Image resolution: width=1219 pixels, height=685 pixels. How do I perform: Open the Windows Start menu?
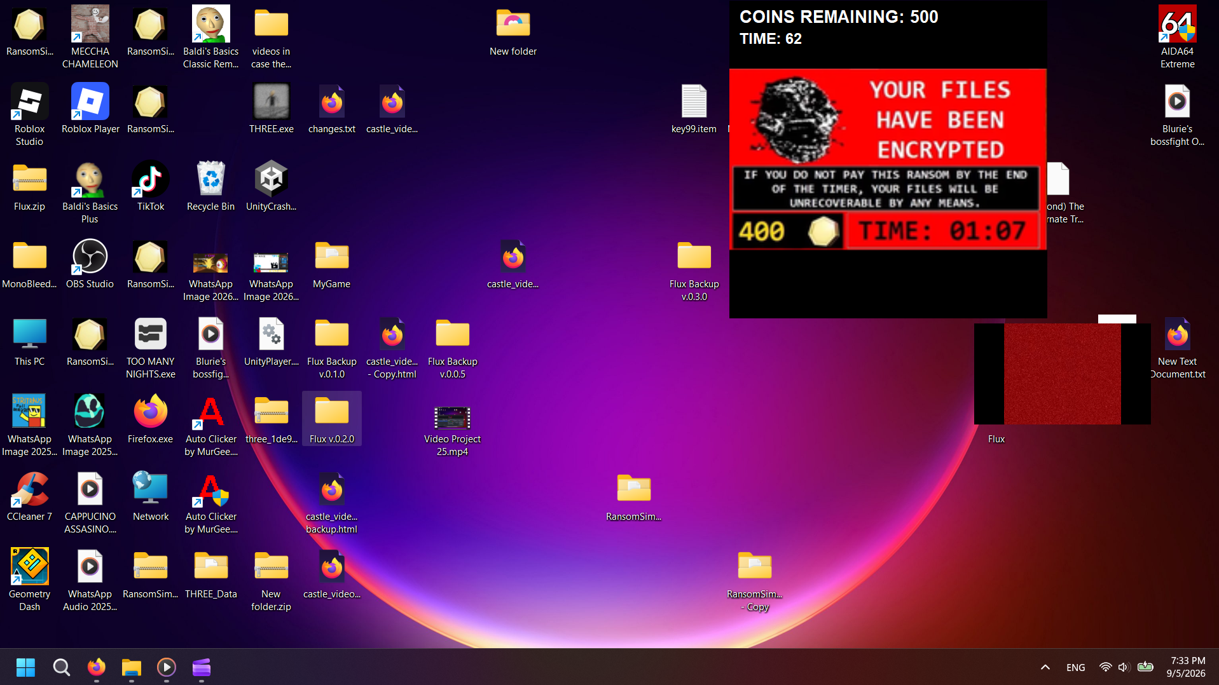pyautogui.click(x=25, y=667)
